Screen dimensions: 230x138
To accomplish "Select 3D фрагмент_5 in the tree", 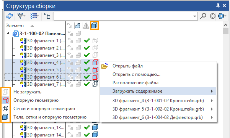I will tap(46, 70).
